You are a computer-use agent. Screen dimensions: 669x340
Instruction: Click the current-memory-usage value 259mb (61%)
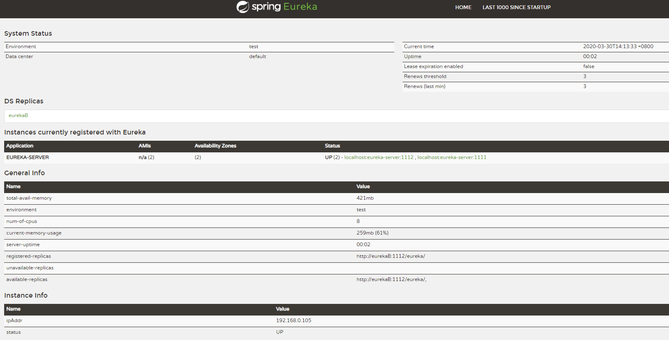coord(372,233)
